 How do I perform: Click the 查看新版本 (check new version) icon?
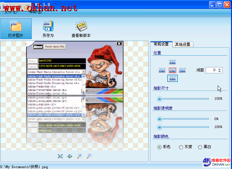81,26
